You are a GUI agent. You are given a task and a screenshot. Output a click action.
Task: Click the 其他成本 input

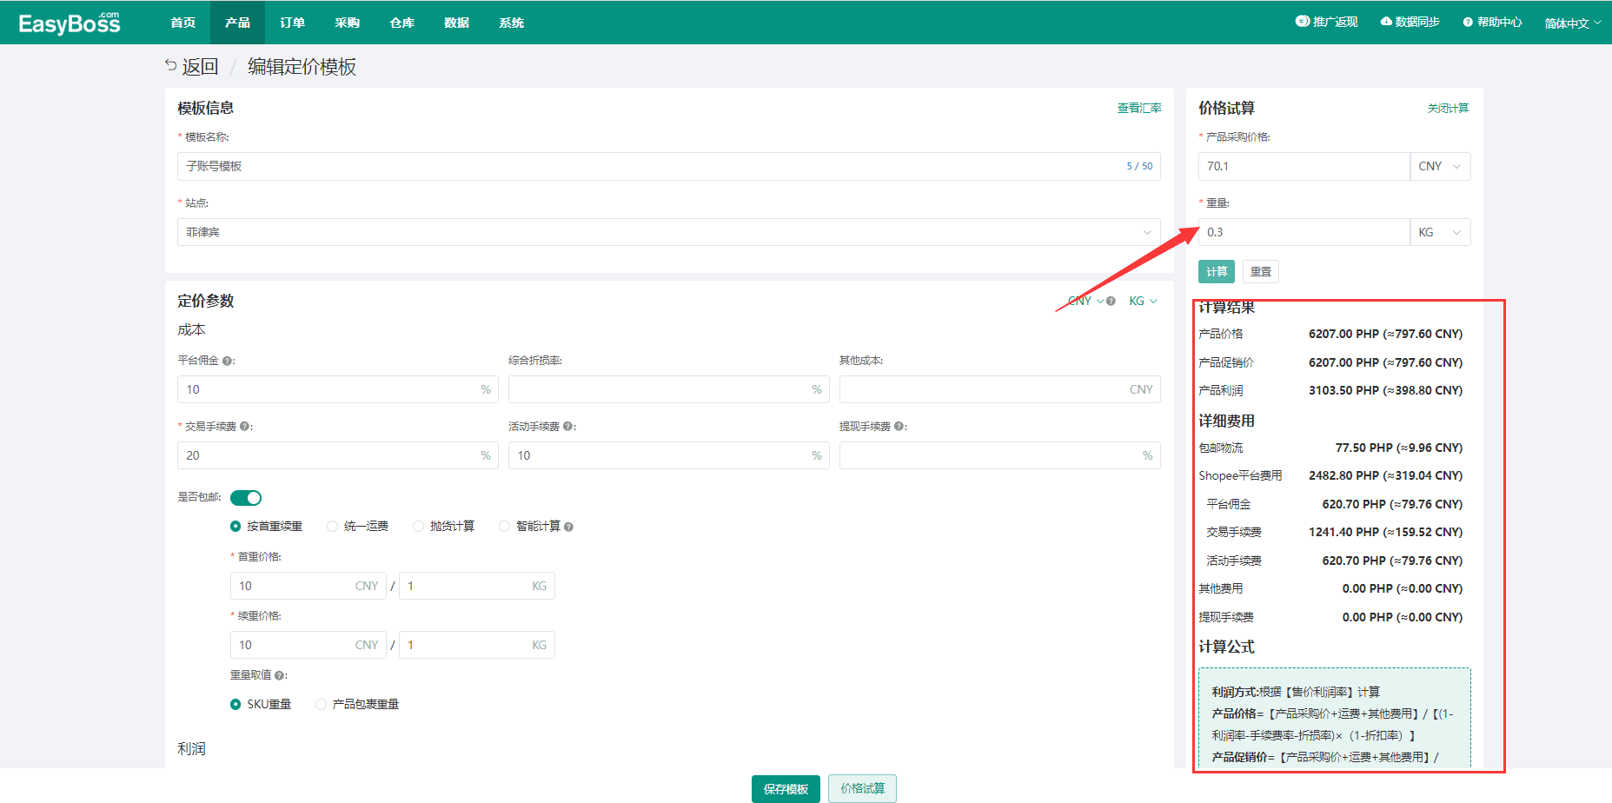coord(1000,389)
